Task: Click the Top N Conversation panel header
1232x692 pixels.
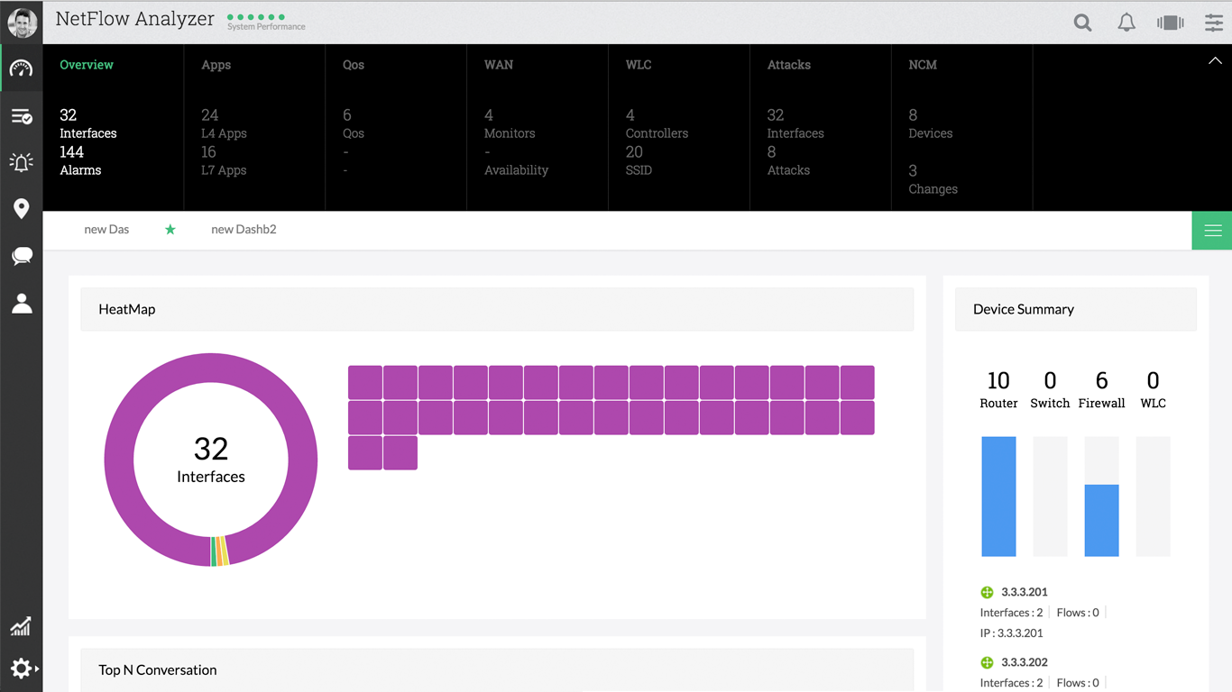Action: (x=497, y=670)
